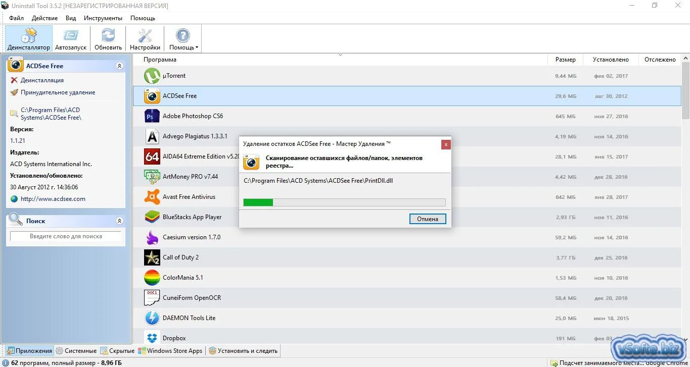Click the AIDA64 Extreme Edition icon

coord(152,156)
